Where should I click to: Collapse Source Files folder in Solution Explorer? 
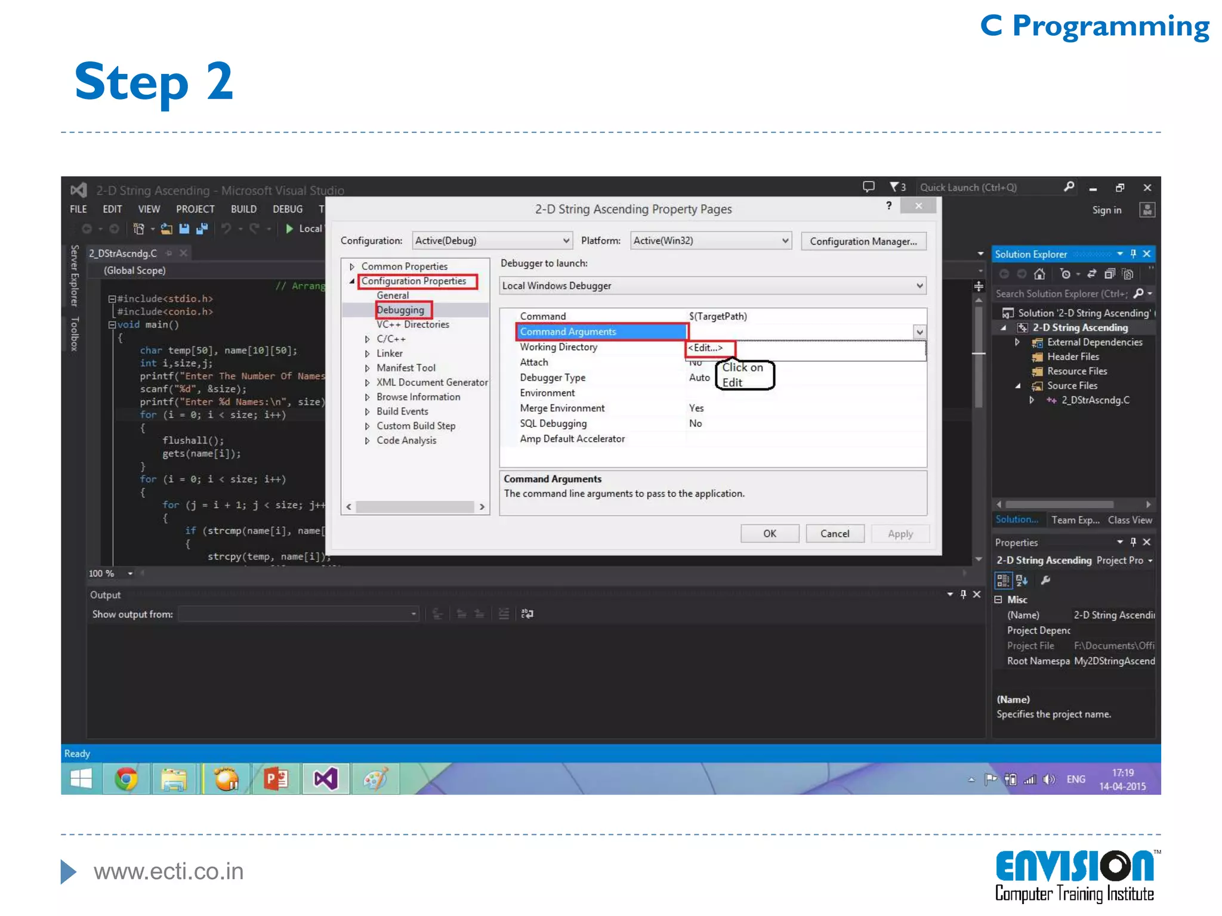click(1017, 386)
